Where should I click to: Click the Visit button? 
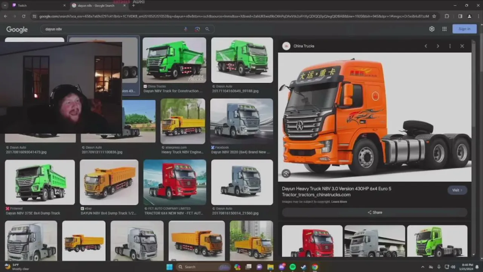[457, 190]
